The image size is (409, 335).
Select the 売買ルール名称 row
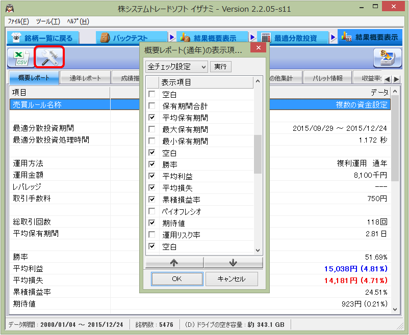pos(200,104)
